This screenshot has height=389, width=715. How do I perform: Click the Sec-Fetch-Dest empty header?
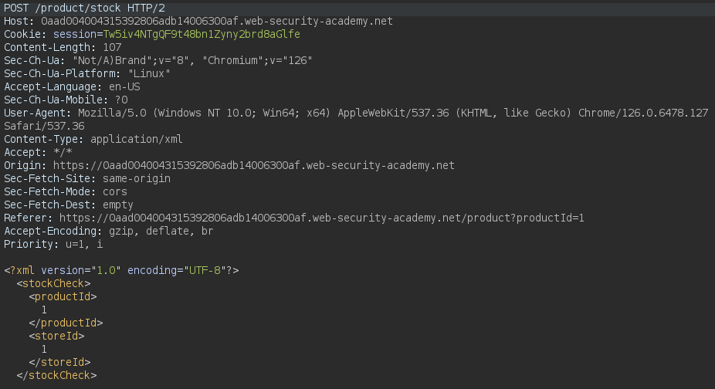click(x=69, y=205)
